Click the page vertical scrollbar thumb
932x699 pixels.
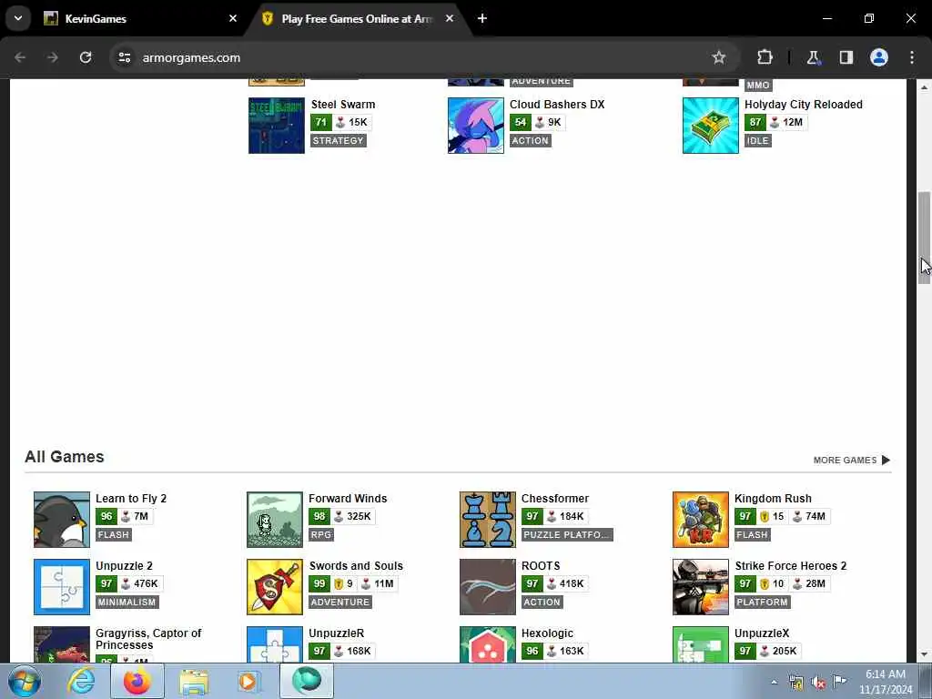[x=924, y=238]
